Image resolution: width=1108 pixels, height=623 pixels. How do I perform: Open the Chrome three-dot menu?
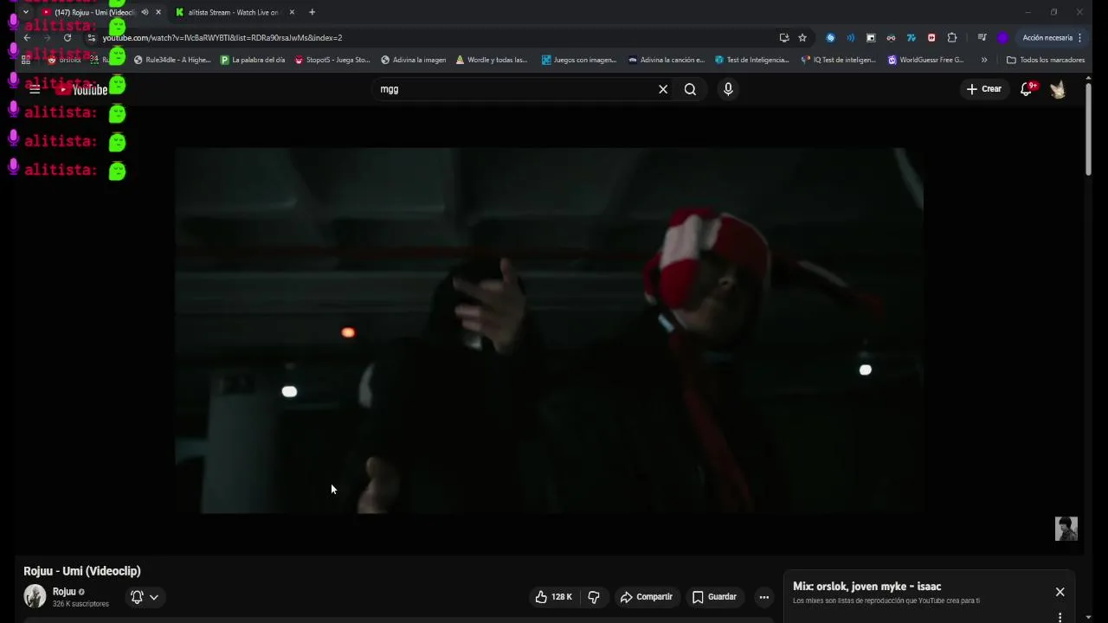click(1080, 38)
